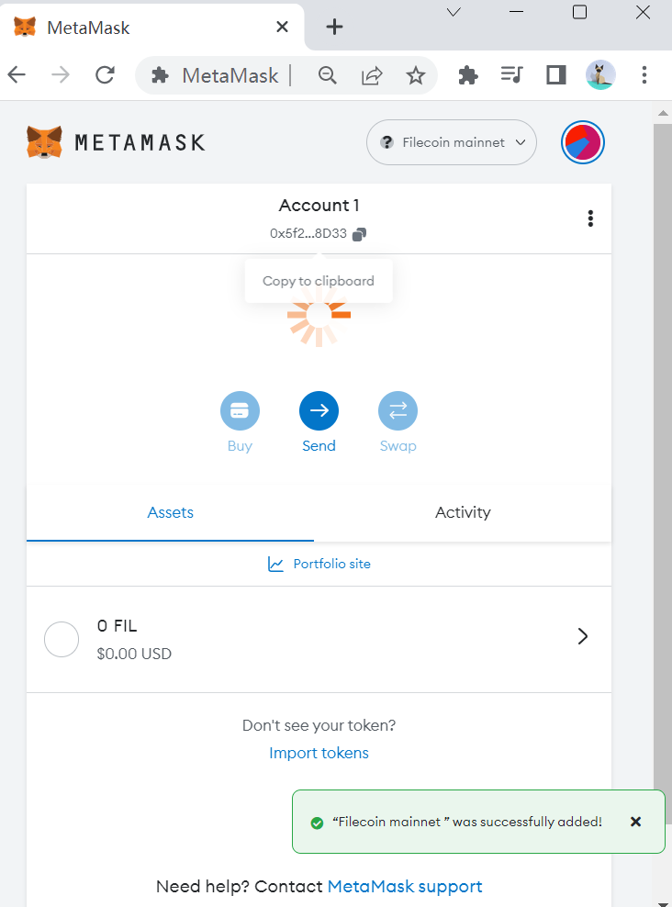The image size is (672, 907).
Task: Open the Swap tokens icon
Action: [x=398, y=411]
